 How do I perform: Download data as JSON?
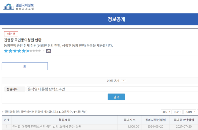pos(190,112)
